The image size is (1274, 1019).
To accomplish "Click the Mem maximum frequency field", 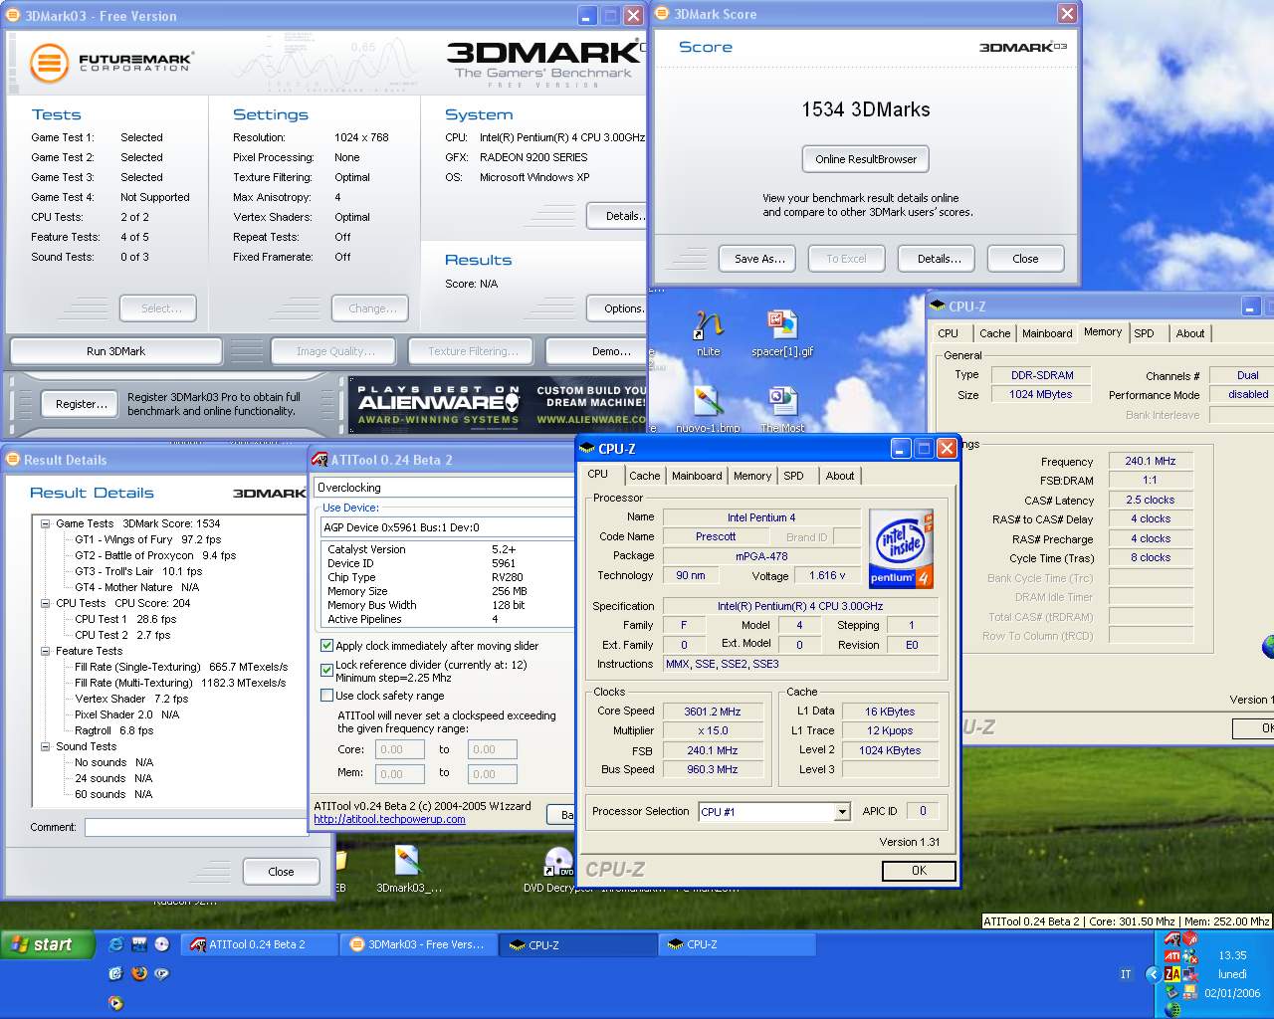I will (493, 773).
